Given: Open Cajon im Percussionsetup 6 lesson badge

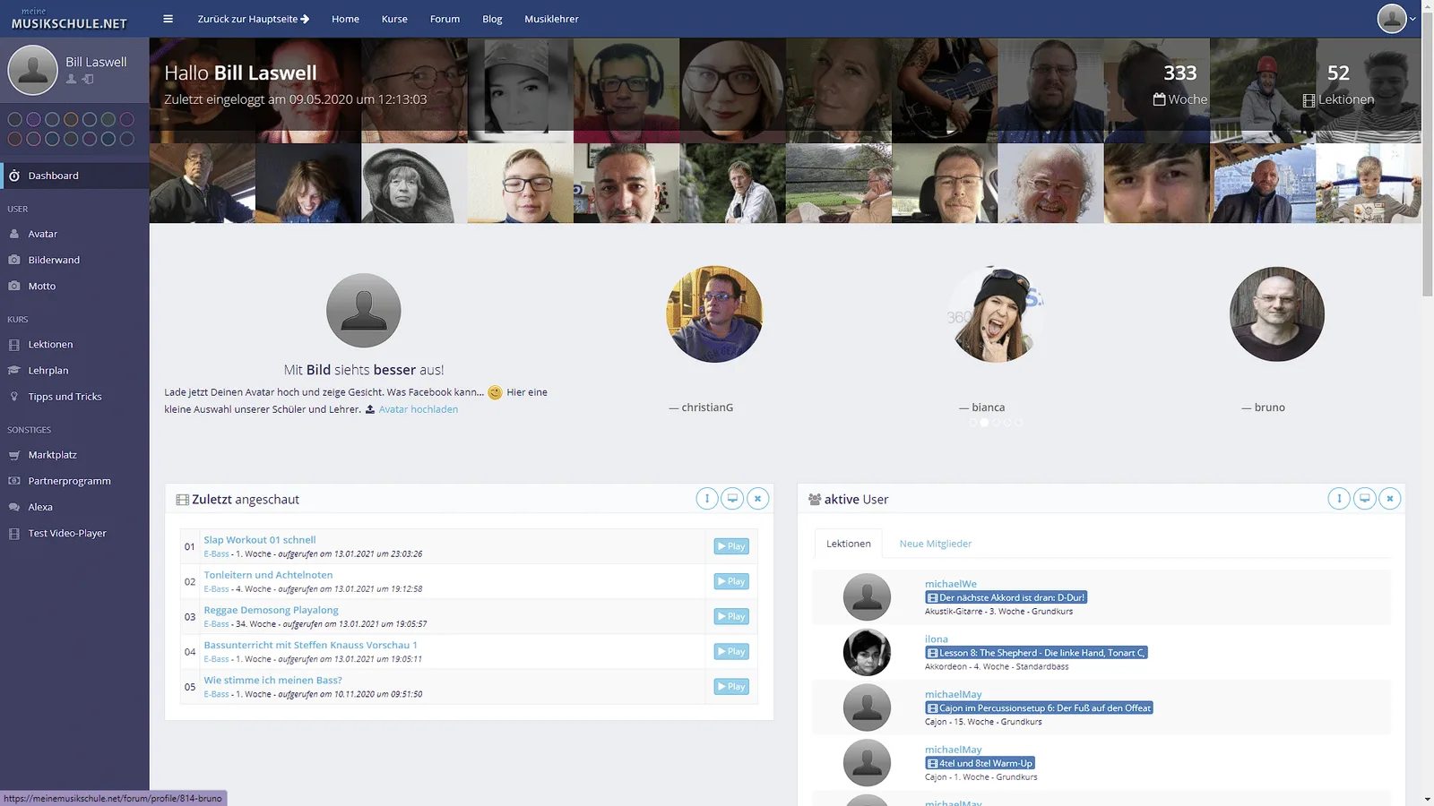Looking at the screenshot, I should pyautogui.click(x=1039, y=708).
